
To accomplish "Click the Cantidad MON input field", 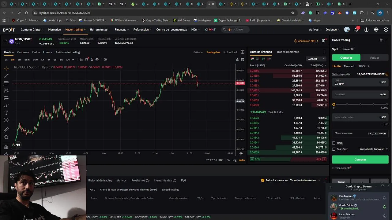I will pos(360,94).
